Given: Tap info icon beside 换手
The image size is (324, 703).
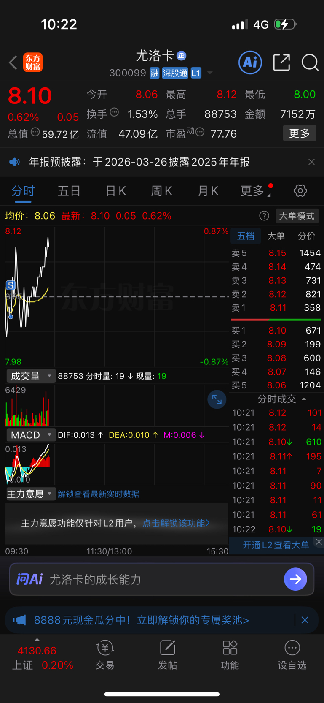Looking at the screenshot, I should 114,112.
